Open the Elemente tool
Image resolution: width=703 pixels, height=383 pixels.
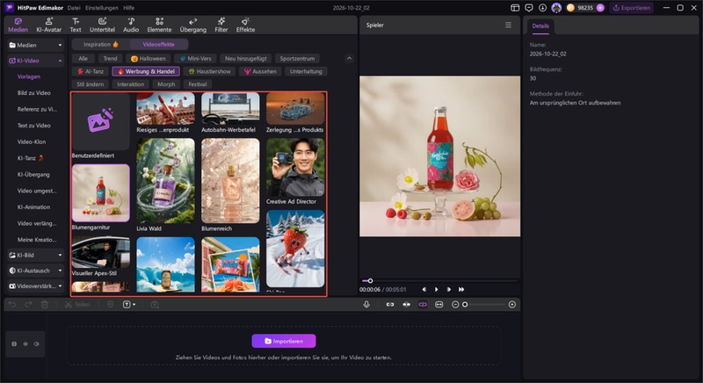[159, 25]
